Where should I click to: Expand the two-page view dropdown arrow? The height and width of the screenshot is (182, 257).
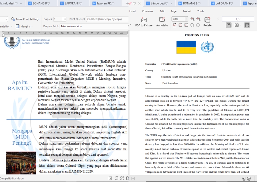coord(240,25)
